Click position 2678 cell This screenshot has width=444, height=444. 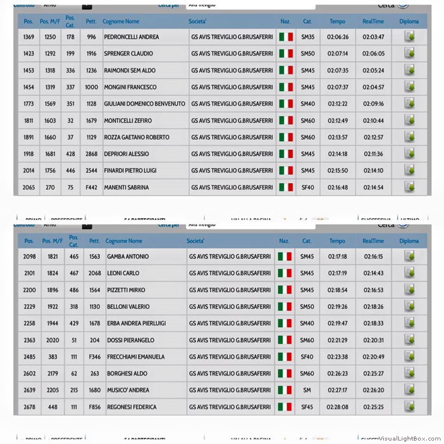29,407
